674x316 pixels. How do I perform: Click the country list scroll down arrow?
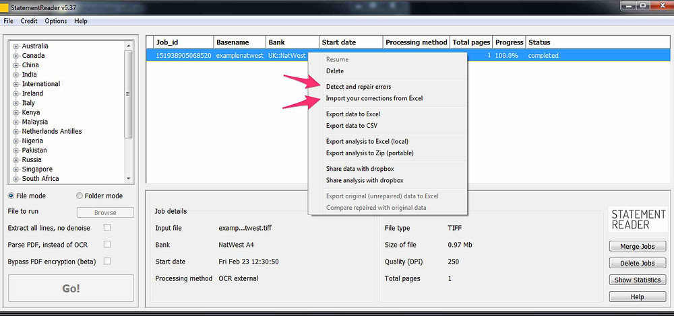(x=128, y=178)
